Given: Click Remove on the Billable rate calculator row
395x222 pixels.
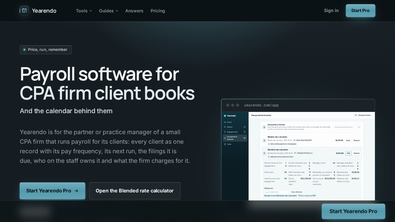Looking at the screenshot, I should point(356,141).
